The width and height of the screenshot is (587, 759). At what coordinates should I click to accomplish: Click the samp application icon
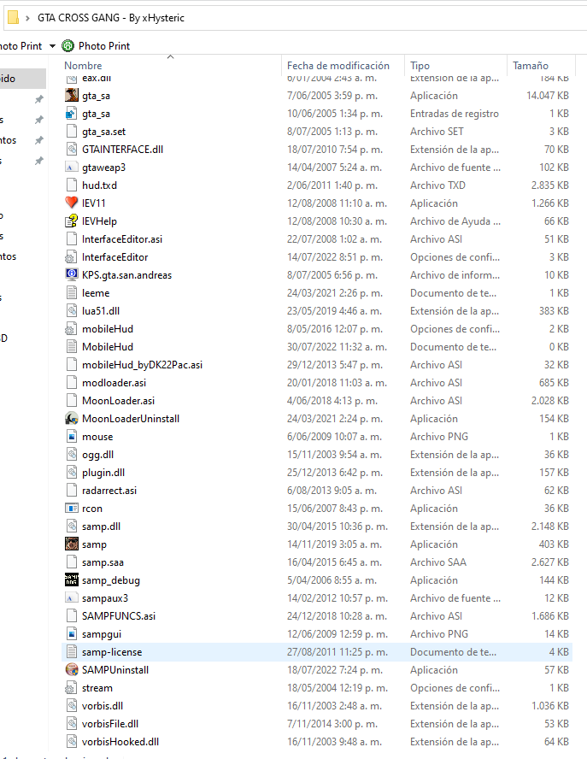click(72, 544)
